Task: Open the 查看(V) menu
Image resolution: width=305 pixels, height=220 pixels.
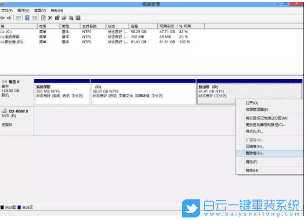Action: [39, 10]
